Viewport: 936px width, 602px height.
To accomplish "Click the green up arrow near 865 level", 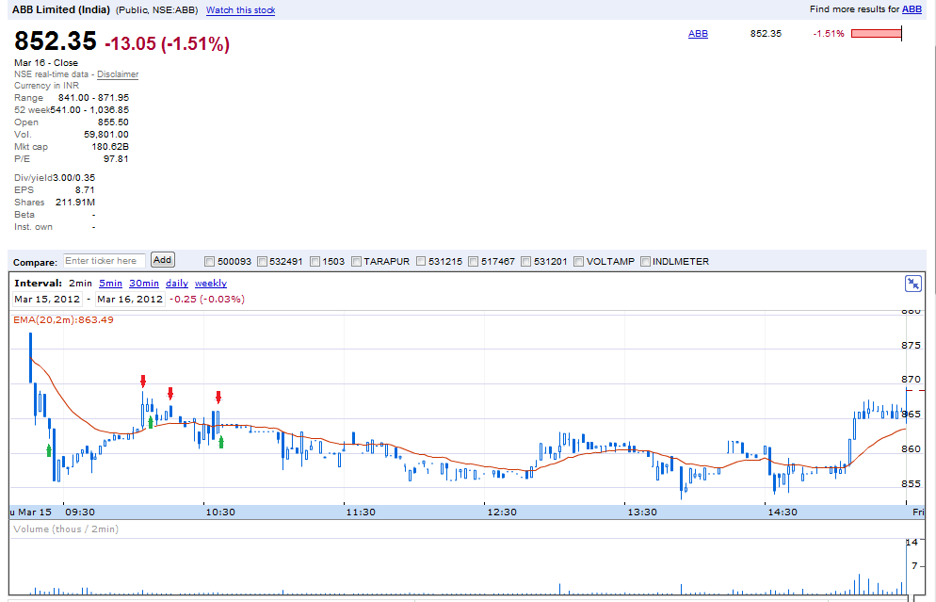I will [x=151, y=422].
